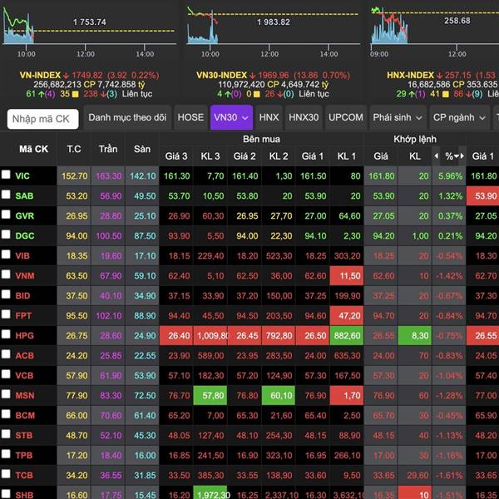Expand the CP ngành dropdown

point(482,118)
